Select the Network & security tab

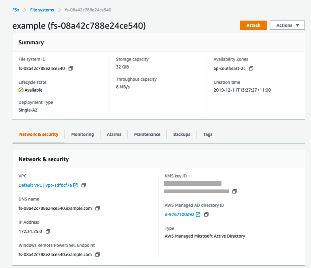tap(39, 134)
